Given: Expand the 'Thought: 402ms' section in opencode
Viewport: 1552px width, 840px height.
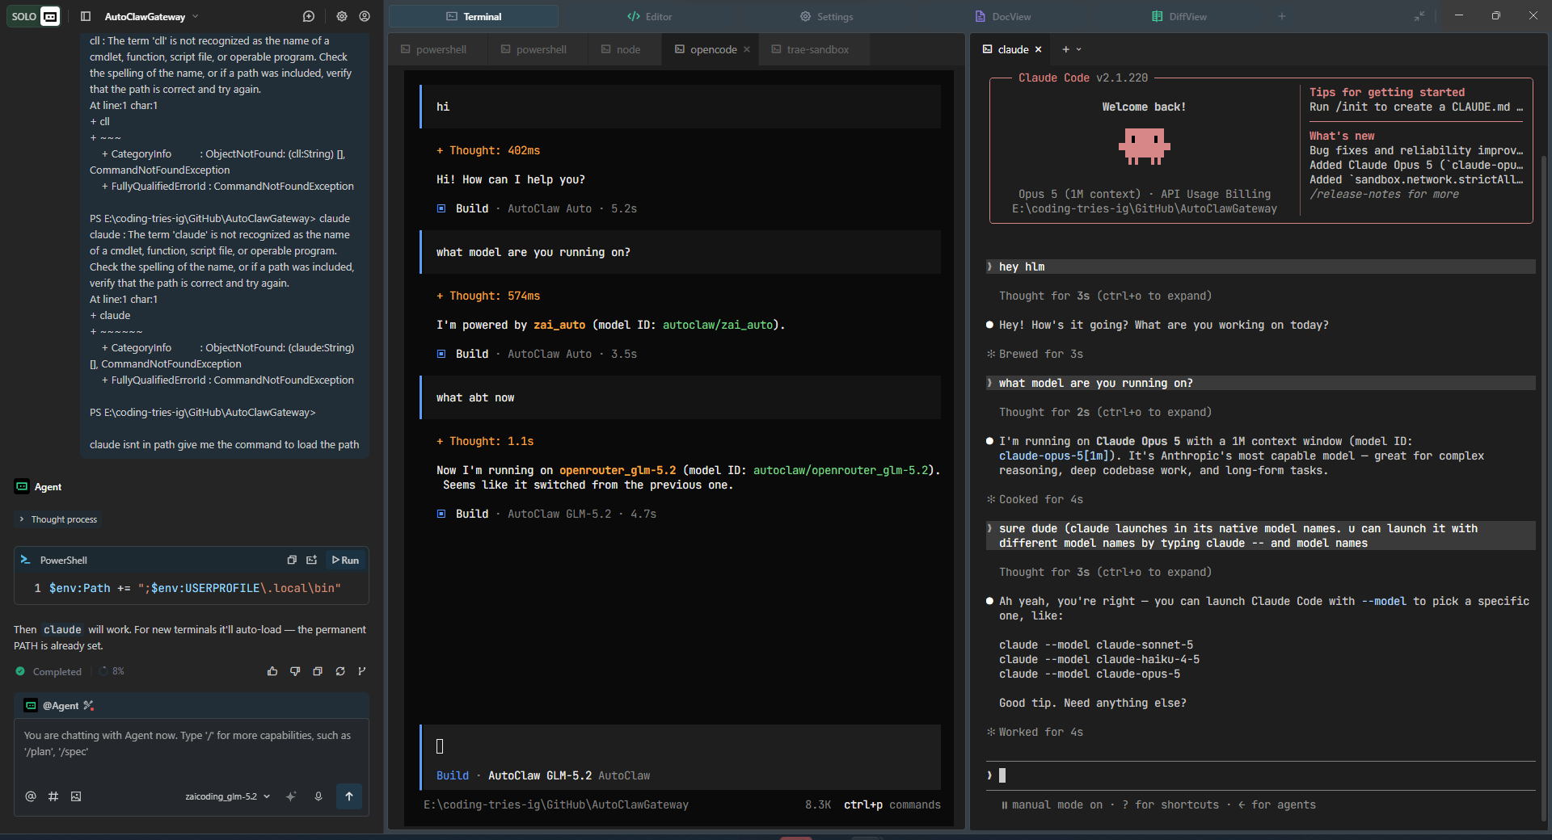Looking at the screenshot, I should (x=488, y=150).
